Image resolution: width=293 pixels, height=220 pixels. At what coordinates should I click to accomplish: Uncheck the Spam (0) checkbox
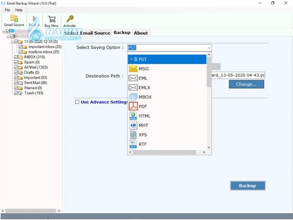click(16, 62)
